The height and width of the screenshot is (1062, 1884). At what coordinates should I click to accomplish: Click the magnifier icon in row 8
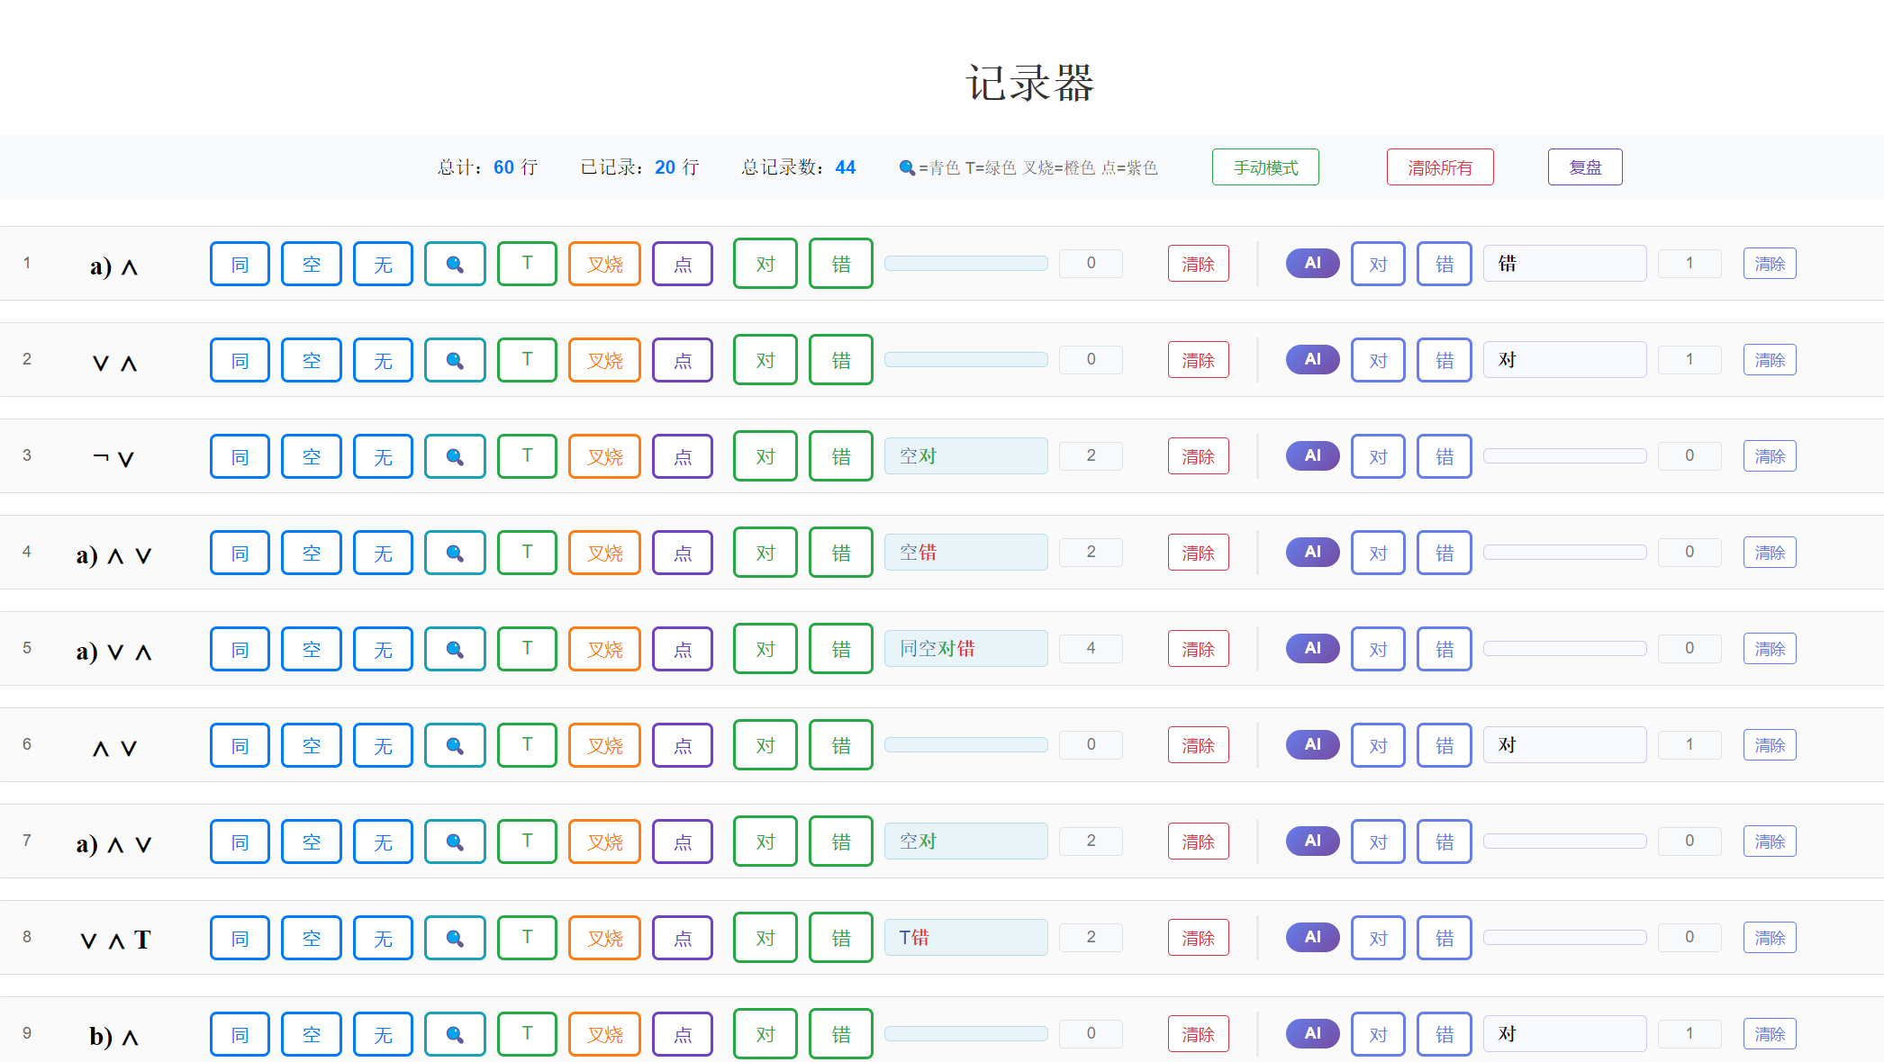point(454,937)
